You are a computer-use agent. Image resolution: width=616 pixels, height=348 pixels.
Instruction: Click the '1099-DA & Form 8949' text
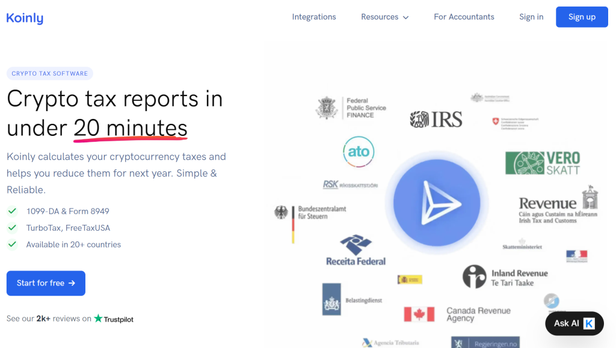67,211
